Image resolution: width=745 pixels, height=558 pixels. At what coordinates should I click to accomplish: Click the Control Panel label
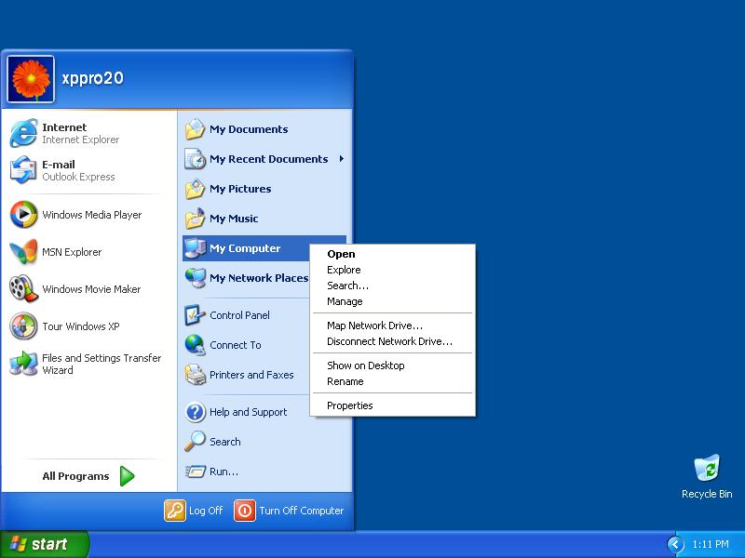[239, 315]
